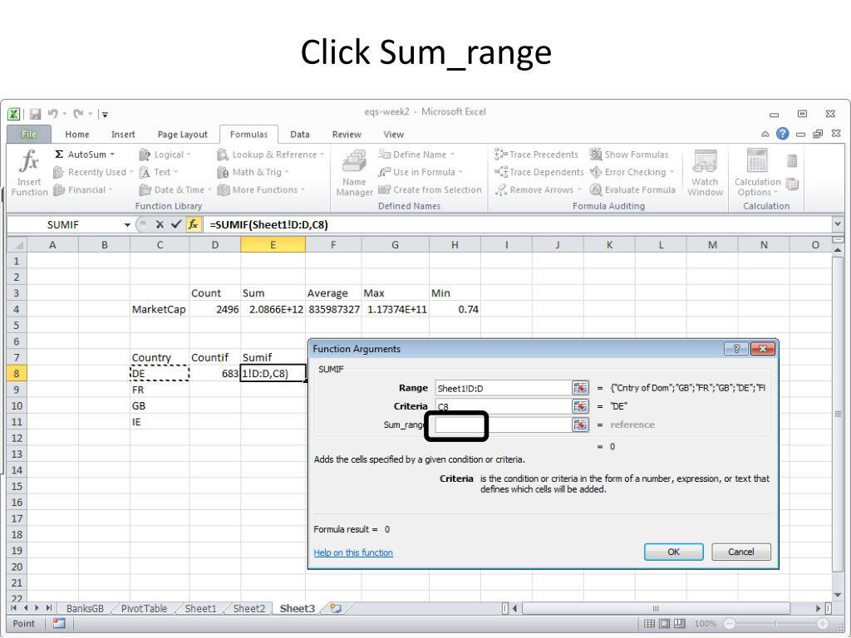Click the Insert Function fx ribbon button
Image resolution: width=851 pixels, height=638 pixels.
29,173
